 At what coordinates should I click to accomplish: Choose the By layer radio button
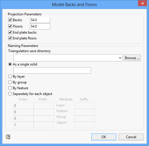(x=10, y=76)
